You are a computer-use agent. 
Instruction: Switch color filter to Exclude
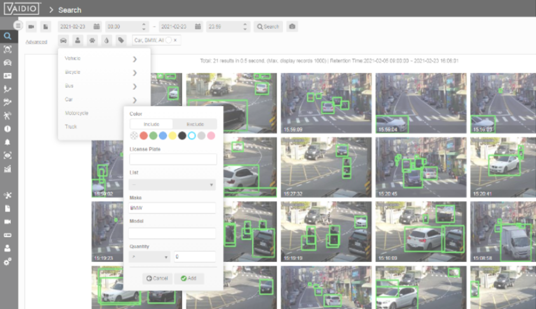tap(195, 124)
